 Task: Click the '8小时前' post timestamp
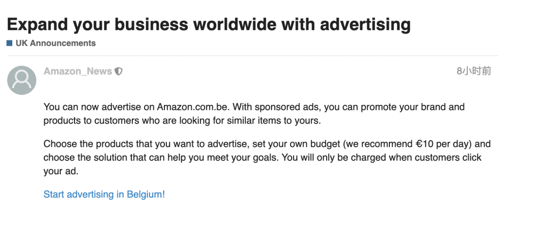[474, 71]
